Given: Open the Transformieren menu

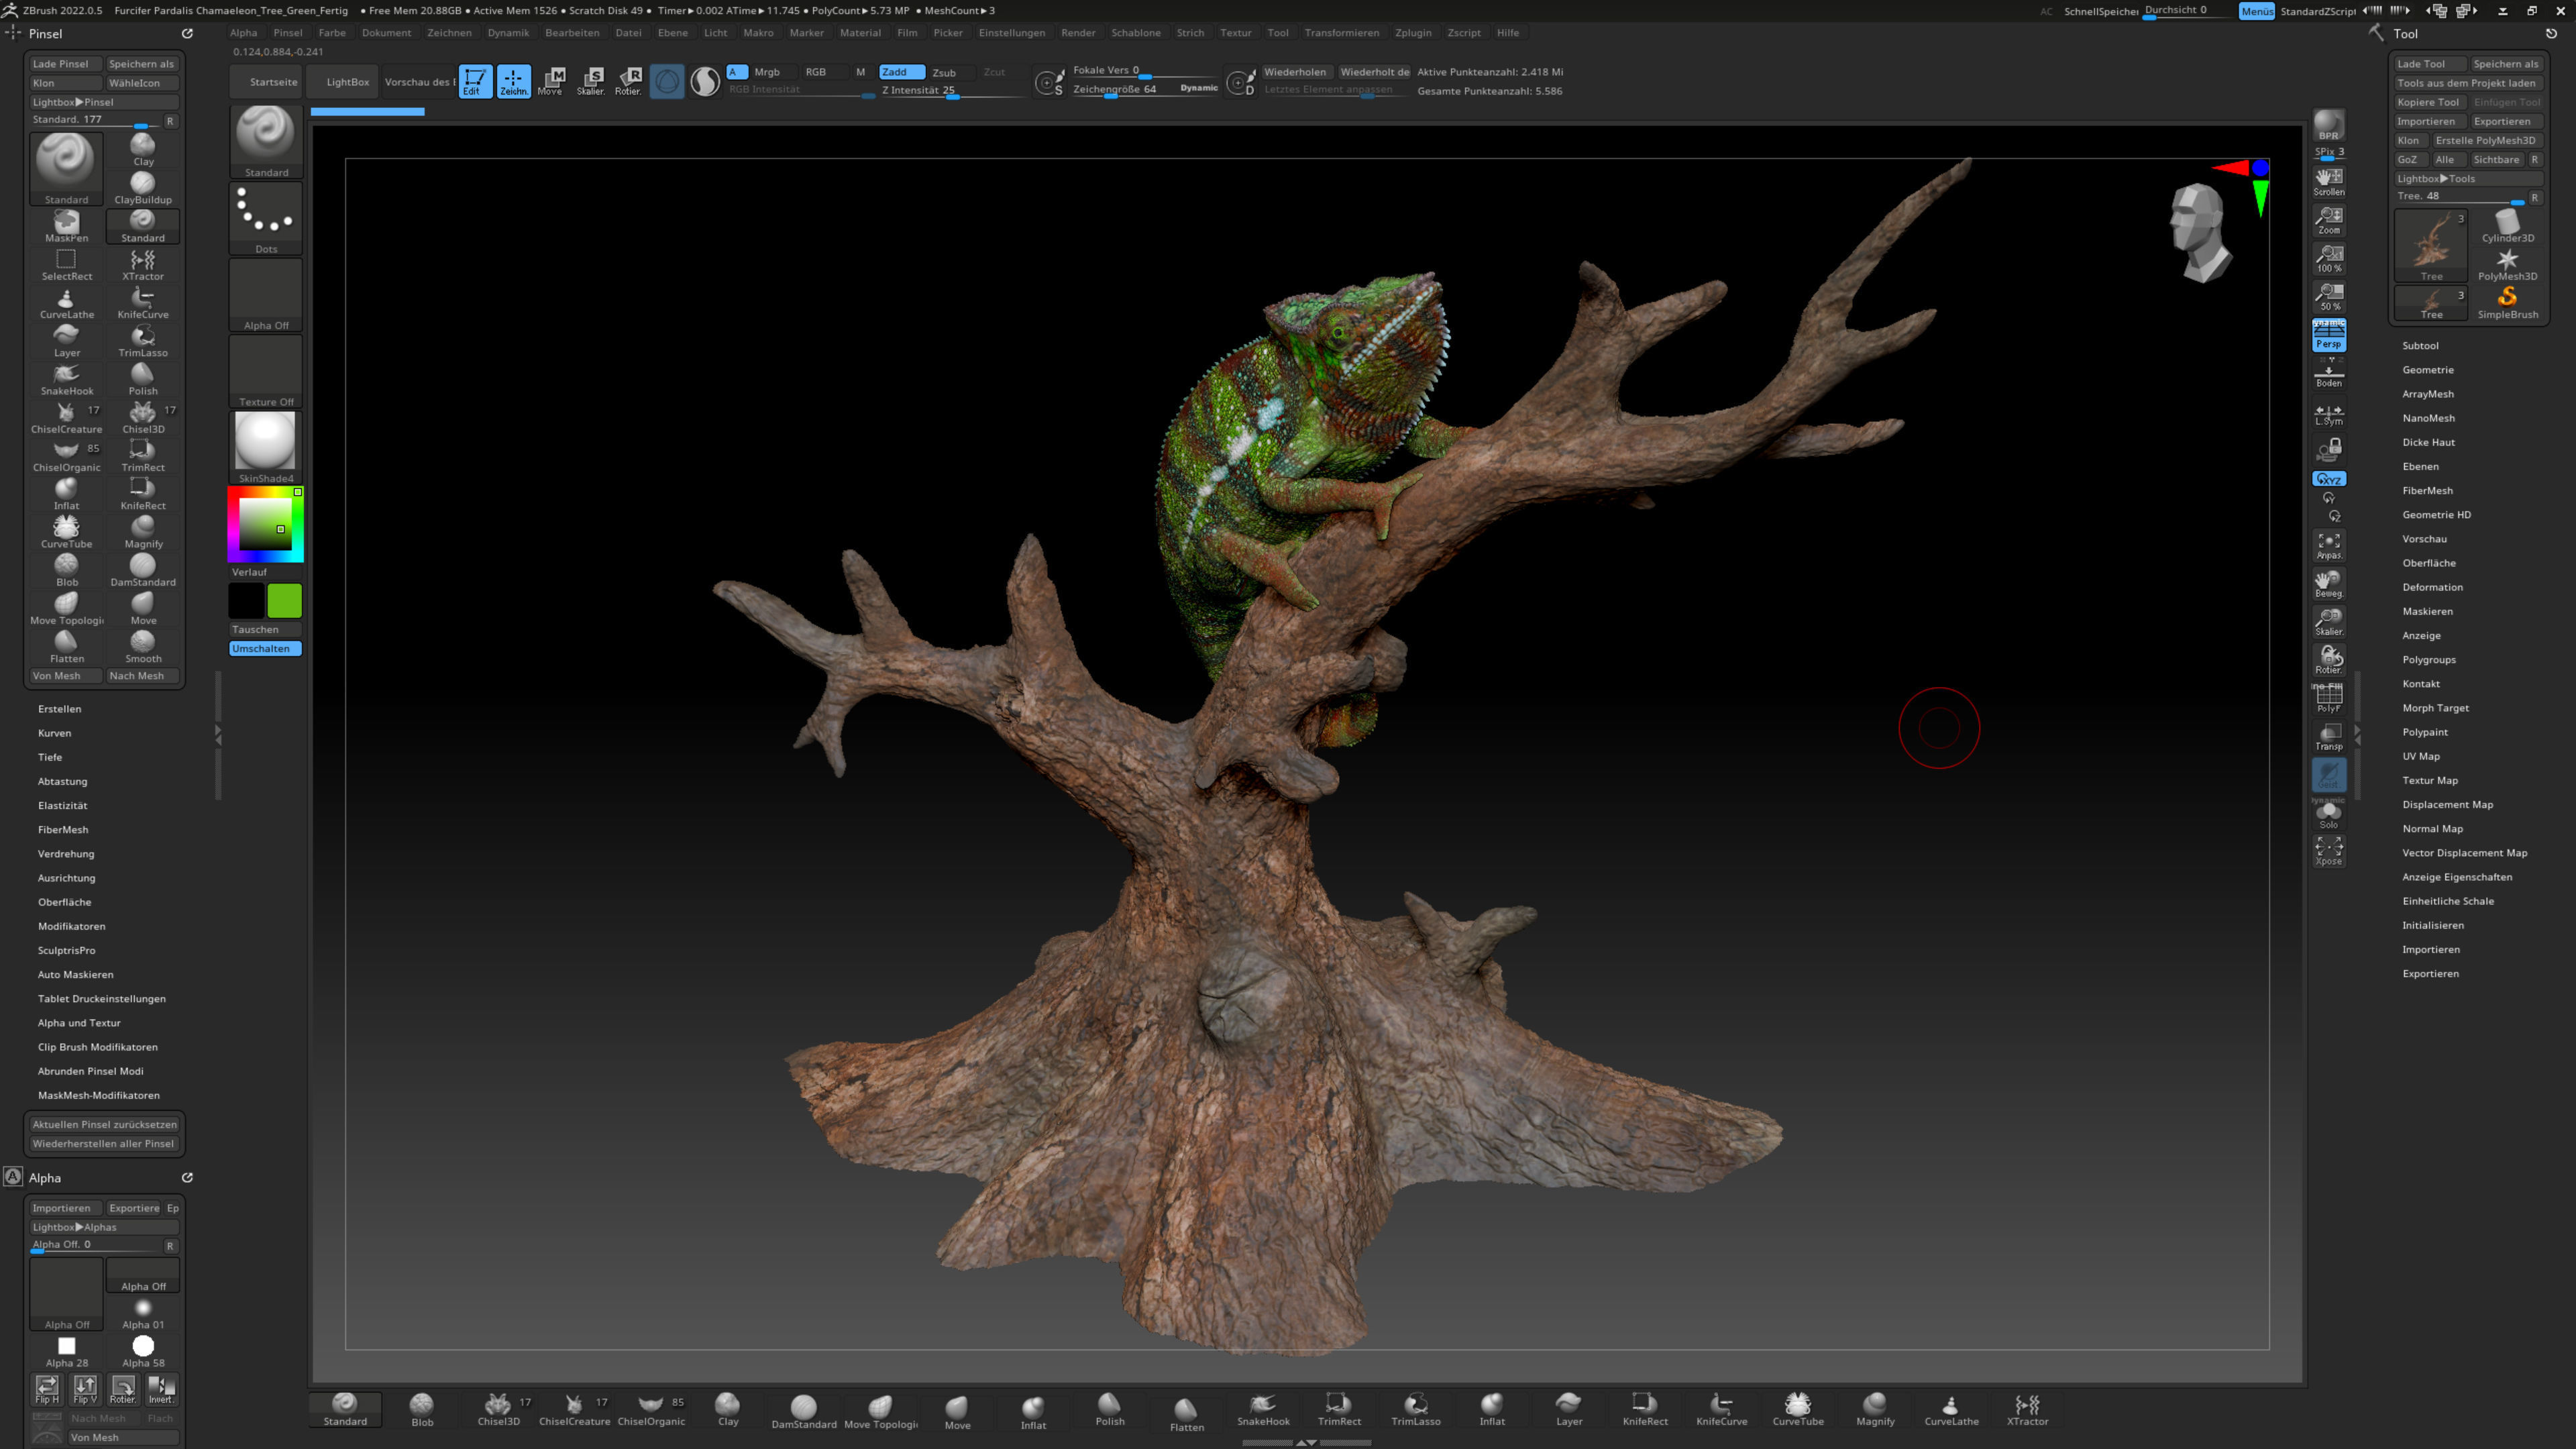Looking at the screenshot, I should [x=1341, y=32].
